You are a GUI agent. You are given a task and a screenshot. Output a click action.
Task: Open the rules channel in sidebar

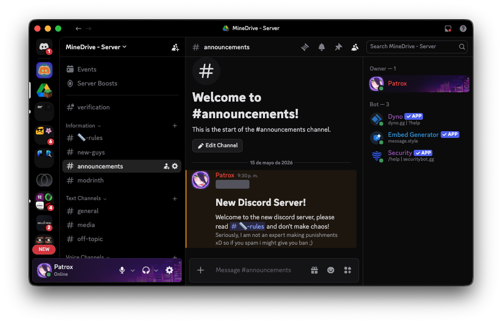122,138
